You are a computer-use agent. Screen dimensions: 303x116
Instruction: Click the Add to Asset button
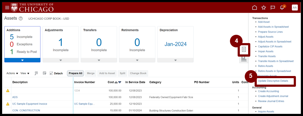107,73
